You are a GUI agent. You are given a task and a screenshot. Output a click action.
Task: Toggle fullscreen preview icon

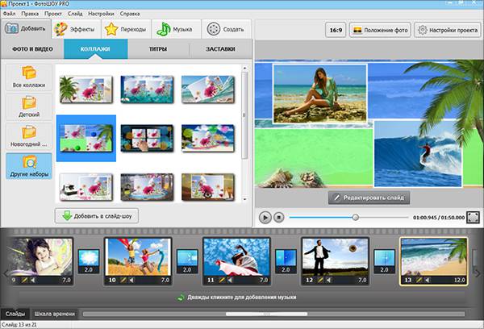(473, 217)
